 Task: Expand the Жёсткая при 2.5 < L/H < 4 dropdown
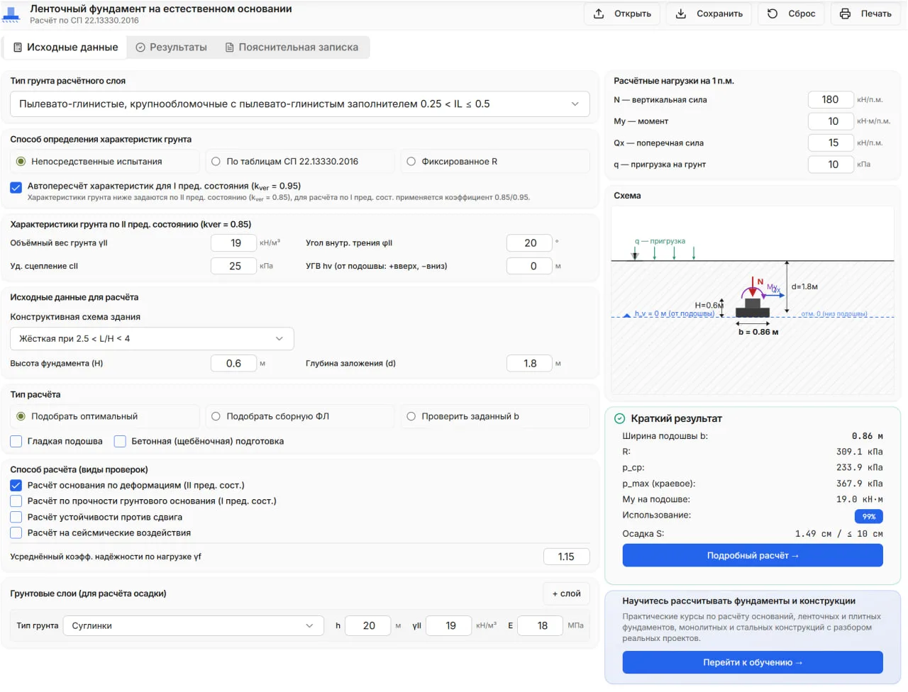click(152, 339)
